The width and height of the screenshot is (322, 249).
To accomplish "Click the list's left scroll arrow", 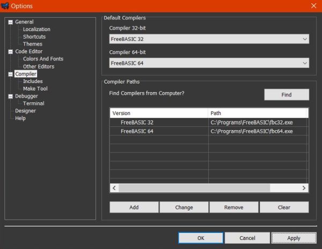I will point(114,188).
